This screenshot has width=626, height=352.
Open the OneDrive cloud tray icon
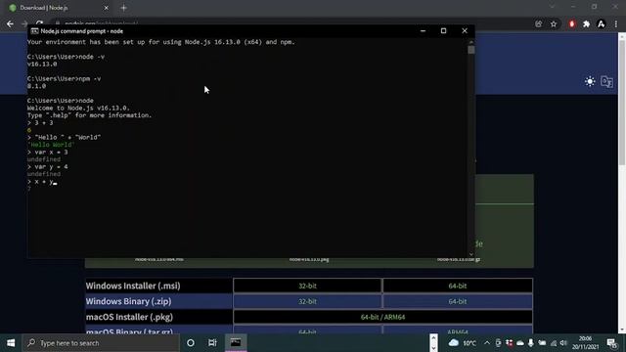(x=519, y=343)
